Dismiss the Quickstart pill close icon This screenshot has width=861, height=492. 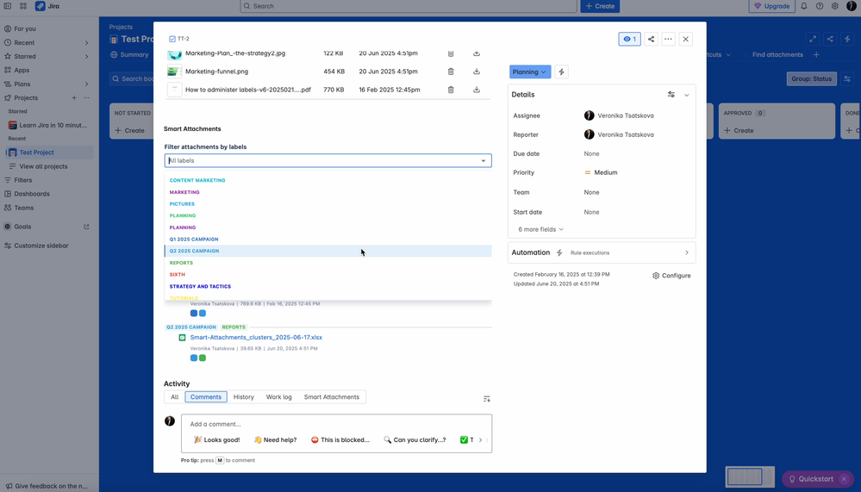844,479
